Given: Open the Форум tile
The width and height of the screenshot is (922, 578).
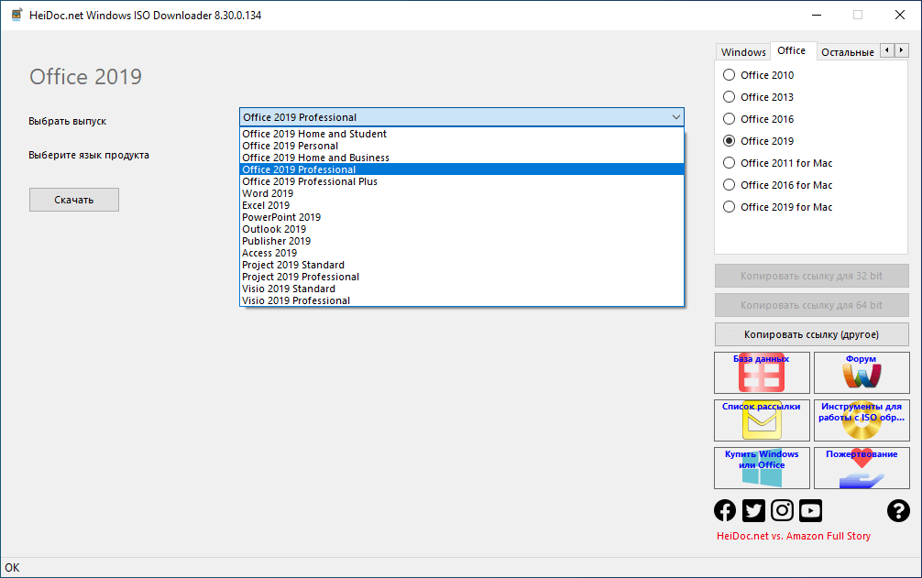Looking at the screenshot, I should click(862, 373).
